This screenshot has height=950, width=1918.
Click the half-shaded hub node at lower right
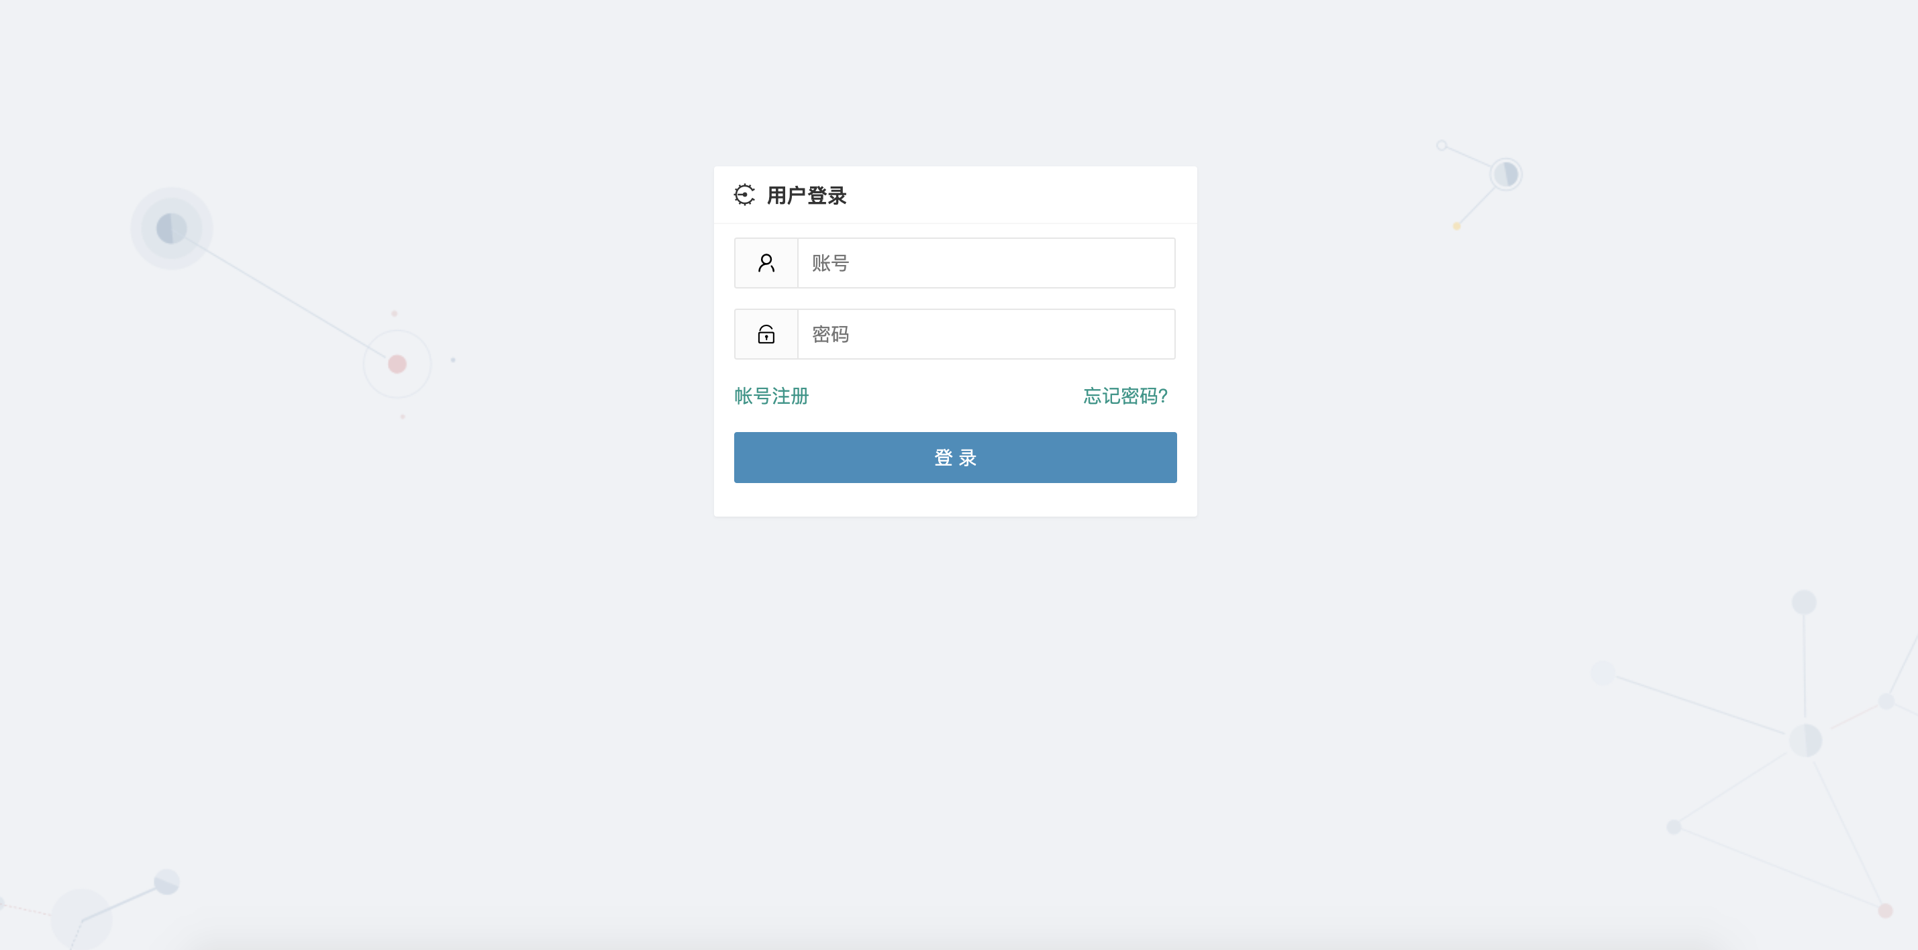[x=1805, y=740]
